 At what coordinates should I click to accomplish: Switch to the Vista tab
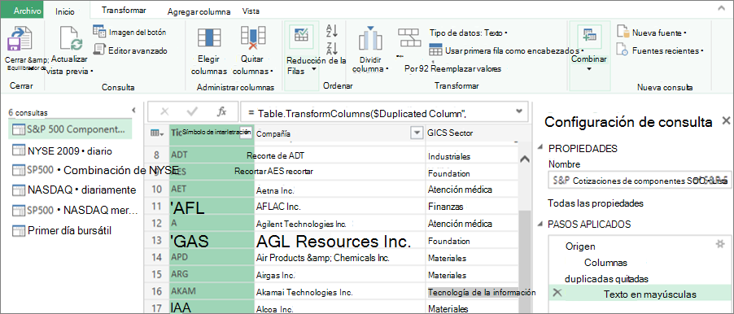pyautogui.click(x=251, y=11)
